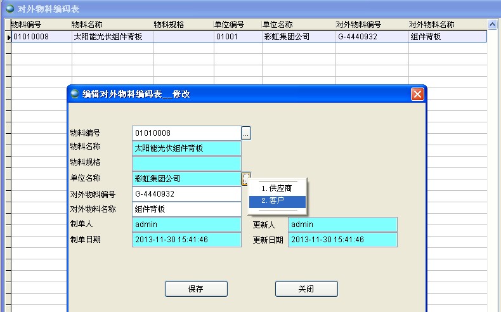Viewport: 501px width, 312px height.
Task: Click the 物料名称 field in dialog
Action: pyautogui.click(x=186, y=148)
